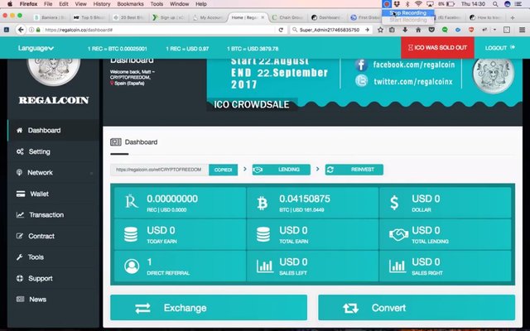The height and width of the screenshot is (331, 530).
Task: Click the Transaction chart icon
Action: 20,215
